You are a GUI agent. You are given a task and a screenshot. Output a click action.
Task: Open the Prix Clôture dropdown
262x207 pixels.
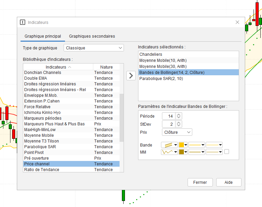(x=177, y=132)
